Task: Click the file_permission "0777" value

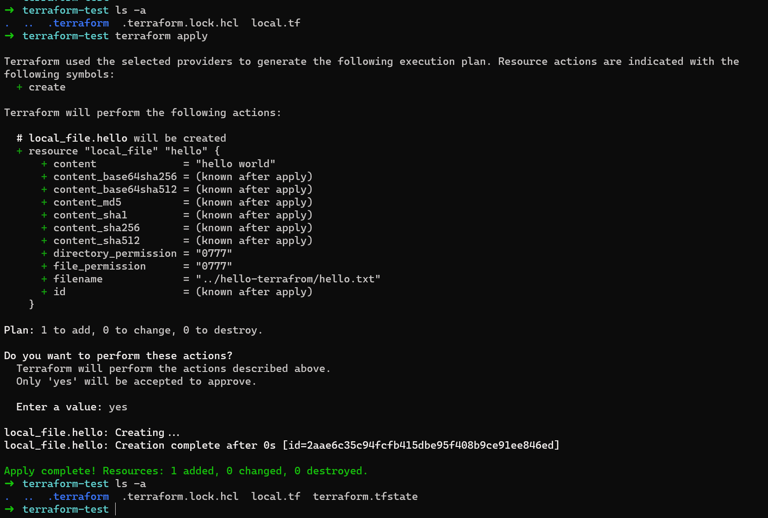Action: coord(214,266)
